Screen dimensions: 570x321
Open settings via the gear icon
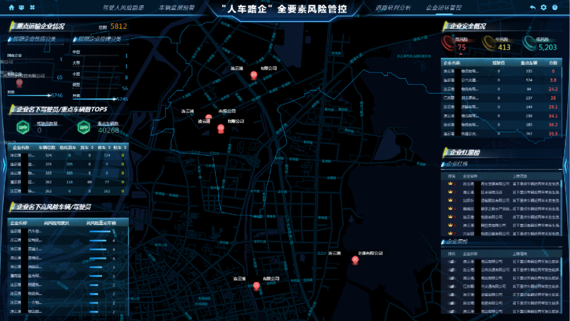tap(544, 7)
